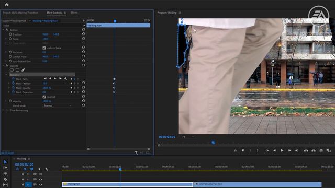This screenshot has width=335, height=188.
Task: Select the Ripple Edit tool
Action: point(5,173)
